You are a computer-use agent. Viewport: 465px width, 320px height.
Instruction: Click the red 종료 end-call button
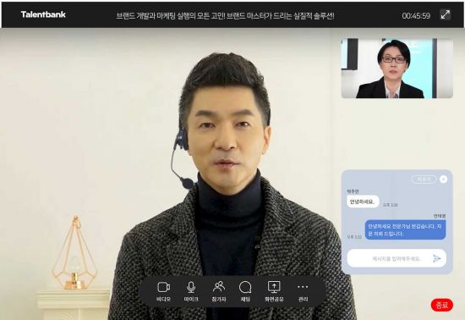pos(442,305)
